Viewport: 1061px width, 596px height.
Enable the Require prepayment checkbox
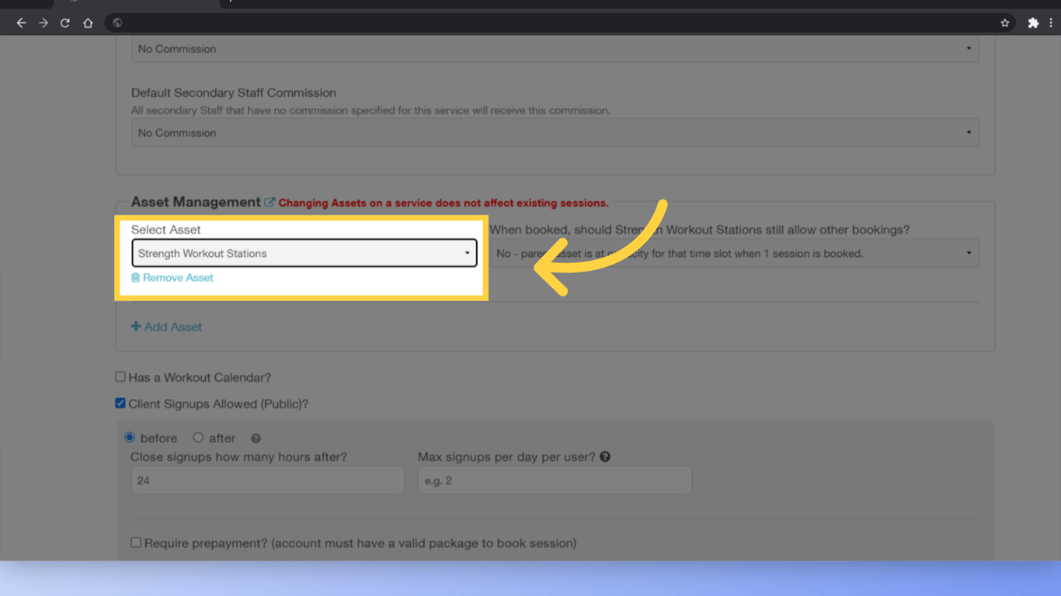pyautogui.click(x=136, y=542)
